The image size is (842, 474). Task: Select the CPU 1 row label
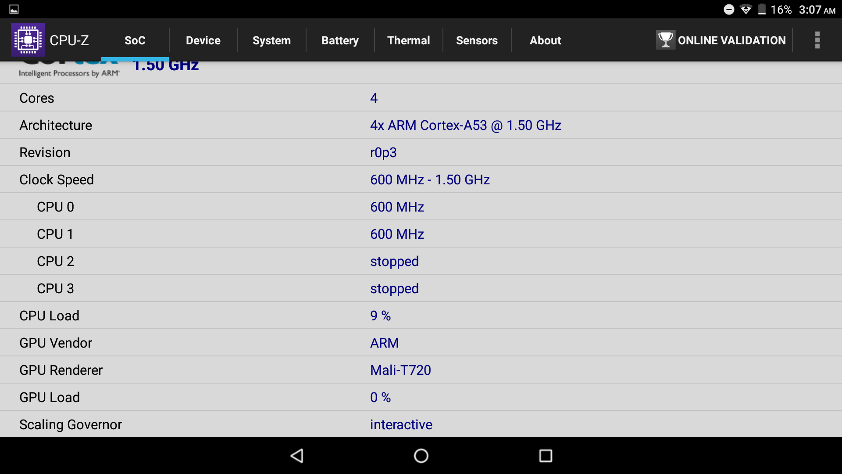[55, 234]
